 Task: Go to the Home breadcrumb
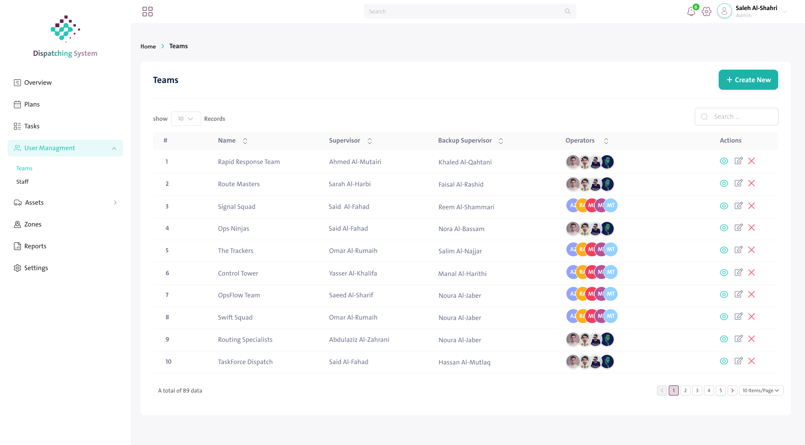pyautogui.click(x=148, y=47)
